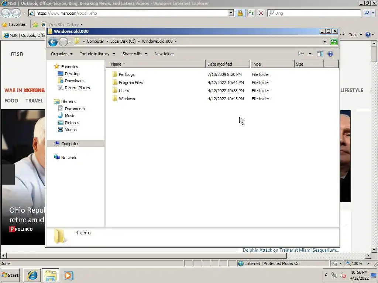Expand dropdown arrow after Windows.old.000 breadcrumb
This screenshot has height=283, width=378.
pos(176,41)
